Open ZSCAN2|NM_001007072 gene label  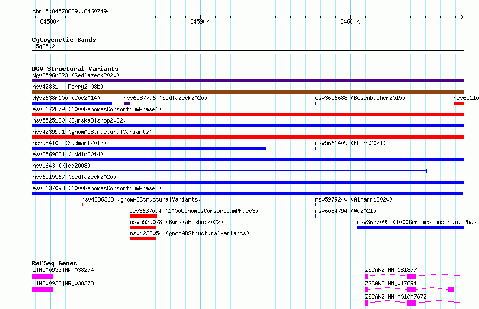click(x=396, y=297)
